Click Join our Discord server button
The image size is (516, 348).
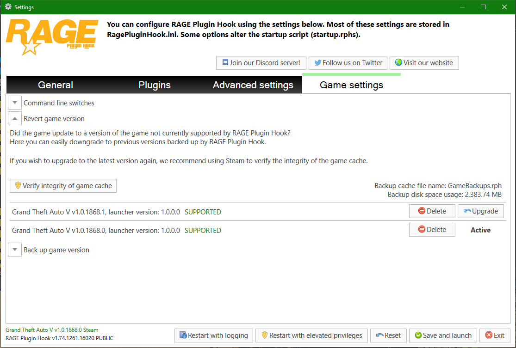(261, 63)
